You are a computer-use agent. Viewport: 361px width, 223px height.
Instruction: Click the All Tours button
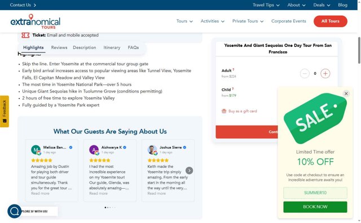point(331,21)
